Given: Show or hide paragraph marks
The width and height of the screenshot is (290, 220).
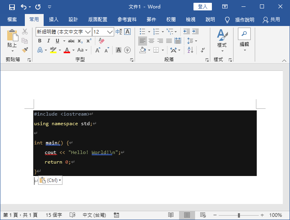Looking at the screenshot, I should 203,50.
